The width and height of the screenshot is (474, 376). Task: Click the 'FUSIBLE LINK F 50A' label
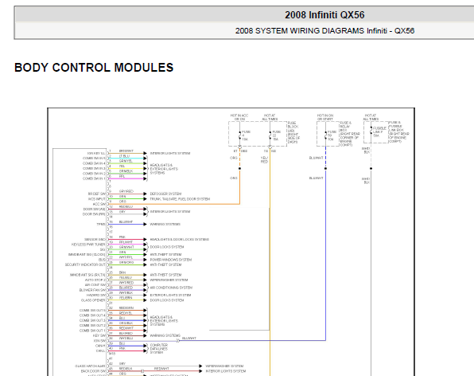(379, 132)
